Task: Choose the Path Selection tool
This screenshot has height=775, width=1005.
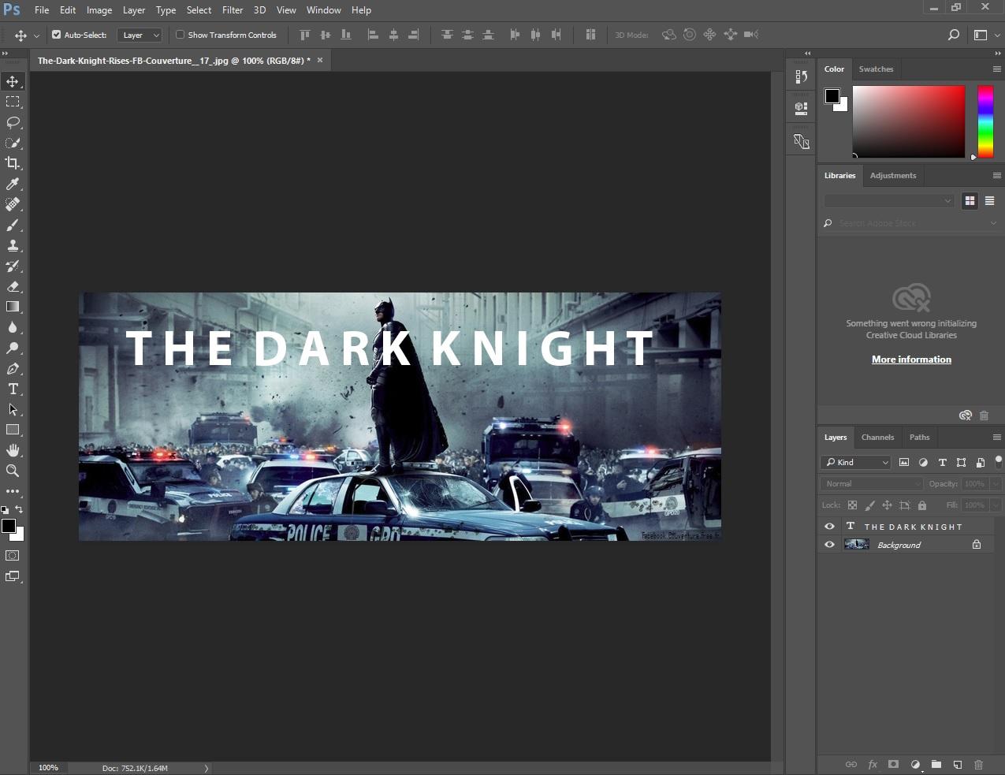Action: pos(13,409)
